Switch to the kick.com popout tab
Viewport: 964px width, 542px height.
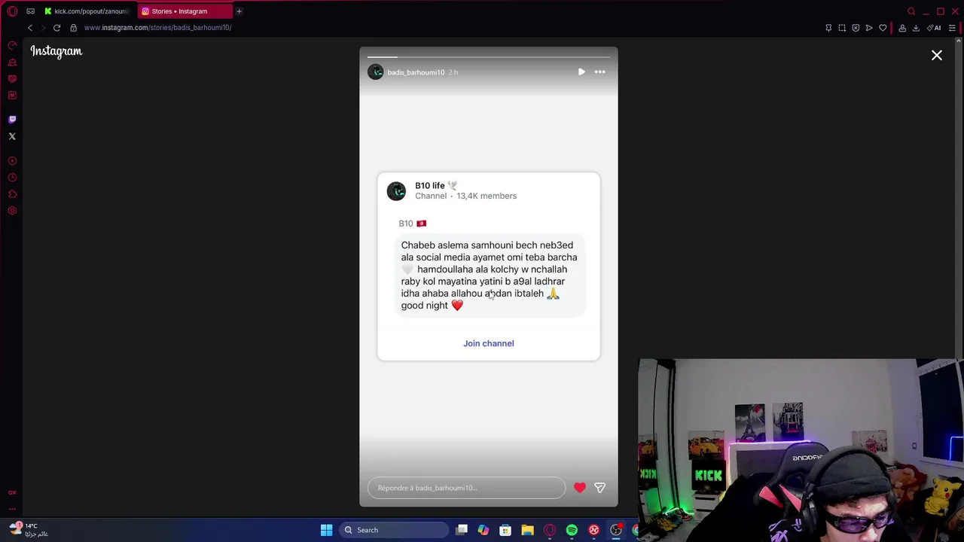click(x=87, y=11)
